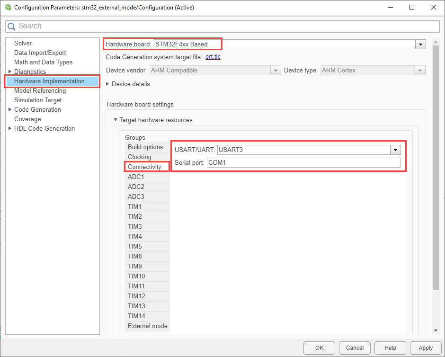Click the search magnifier icon
Viewport: 445px width, 357px height.
click(11, 27)
